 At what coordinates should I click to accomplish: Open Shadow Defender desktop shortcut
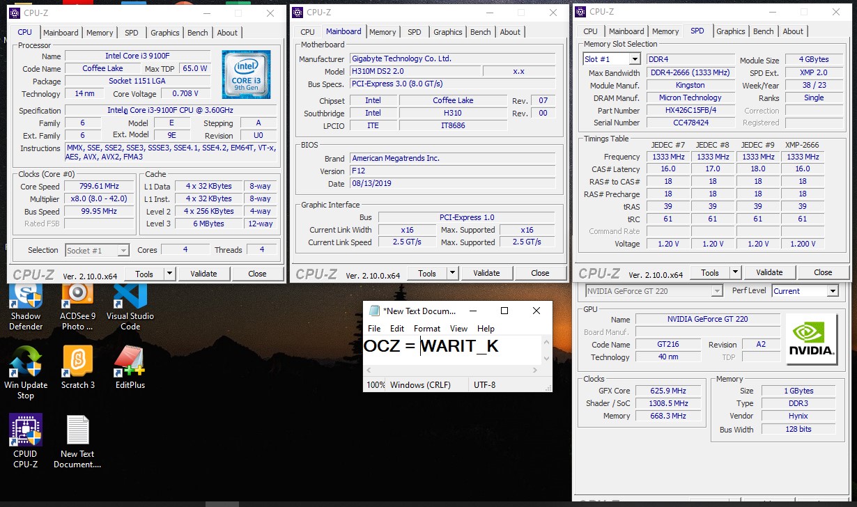click(26, 297)
